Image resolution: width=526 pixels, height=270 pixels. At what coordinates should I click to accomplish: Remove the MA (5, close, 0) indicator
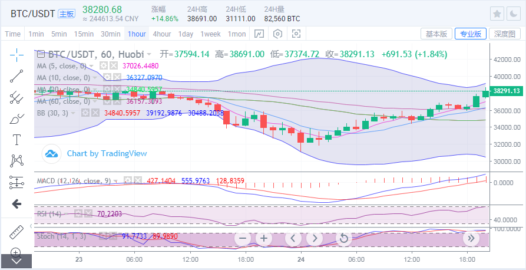tap(114, 66)
